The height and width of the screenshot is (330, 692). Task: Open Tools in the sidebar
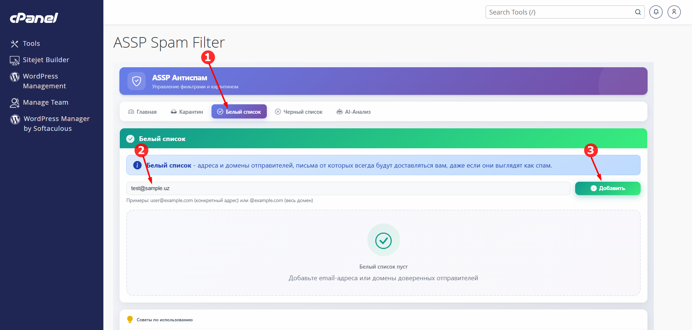click(31, 44)
